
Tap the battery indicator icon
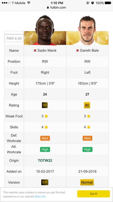(108, 3)
